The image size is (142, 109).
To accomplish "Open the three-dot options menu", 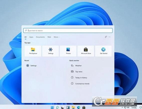I will (x=109, y=37).
